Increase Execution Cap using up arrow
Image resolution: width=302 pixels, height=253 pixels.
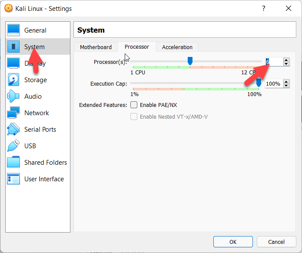[x=286, y=82]
